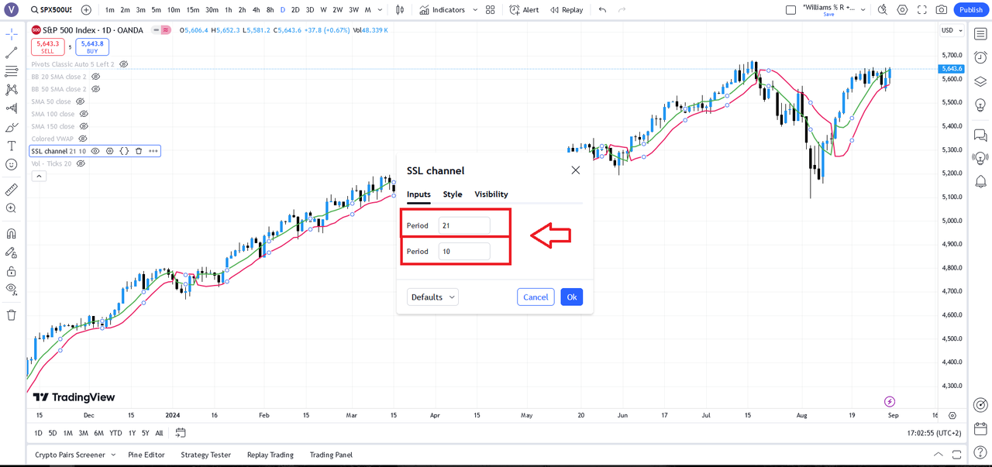Expand the Crypto Pairs Screener dropdown
Viewport: 992px width, 467px height.
pos(113,455)
